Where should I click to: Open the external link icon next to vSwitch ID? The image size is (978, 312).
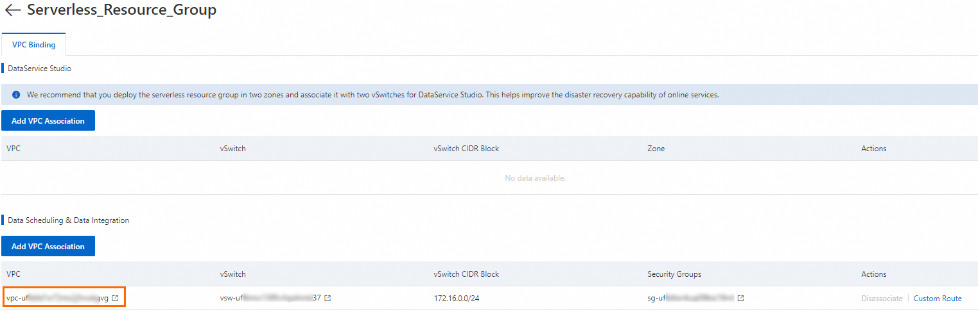tap(327, 299)
